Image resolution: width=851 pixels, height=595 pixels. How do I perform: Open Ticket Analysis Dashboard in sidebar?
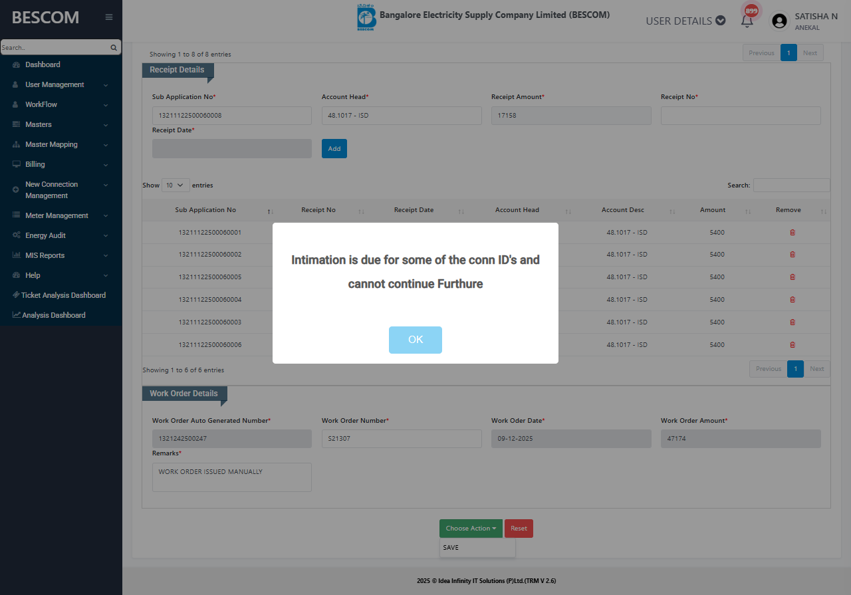(x=63, y=295)
